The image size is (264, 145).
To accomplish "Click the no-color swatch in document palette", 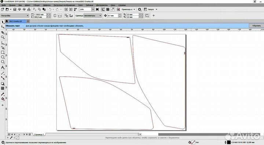I will point(18,138).
